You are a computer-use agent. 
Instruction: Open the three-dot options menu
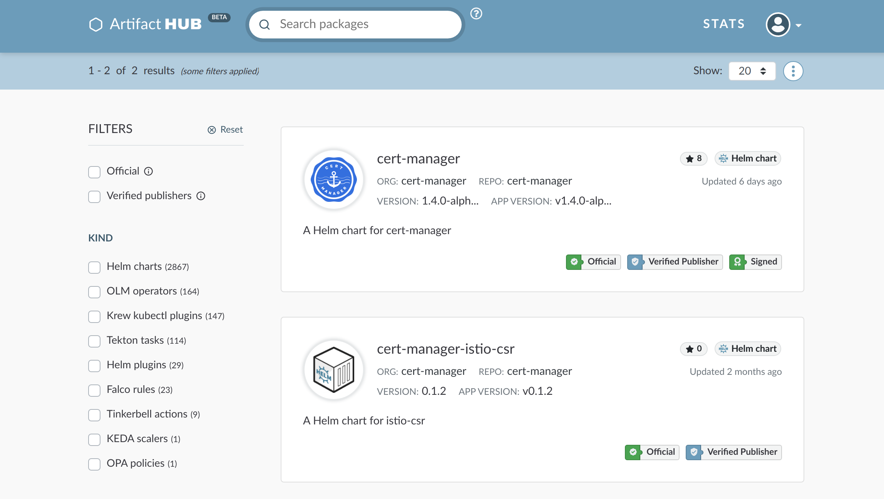tap(793, 71)
